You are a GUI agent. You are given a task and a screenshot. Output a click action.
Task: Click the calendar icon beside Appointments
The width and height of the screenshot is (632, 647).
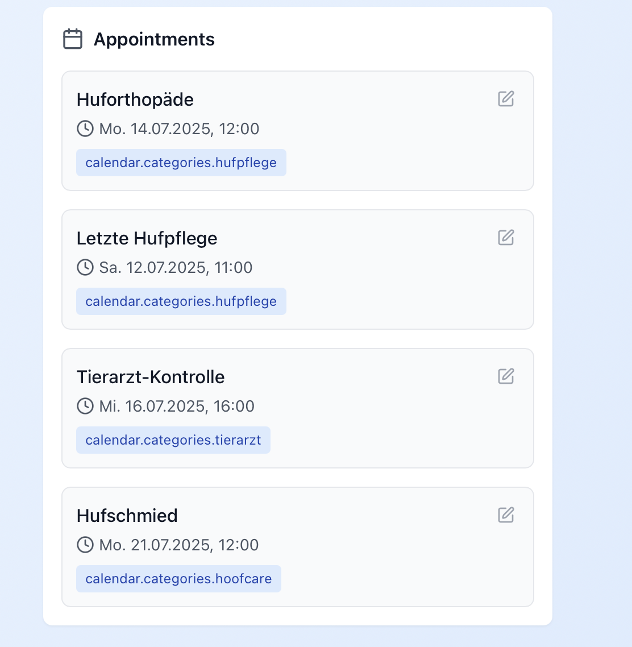pos(73,39)
